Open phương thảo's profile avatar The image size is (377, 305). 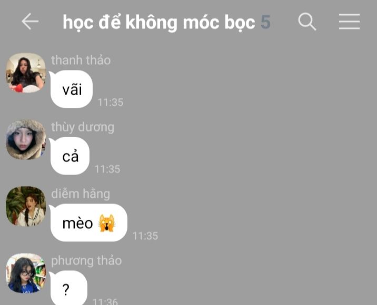[x=26, y=273]
